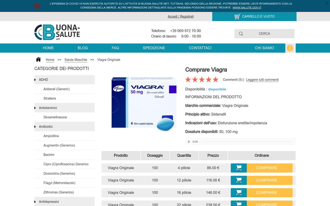Open Ampicillina in sidebar
Screen dimensions: 330x206
pyautogui.click(x=51, y=136)
